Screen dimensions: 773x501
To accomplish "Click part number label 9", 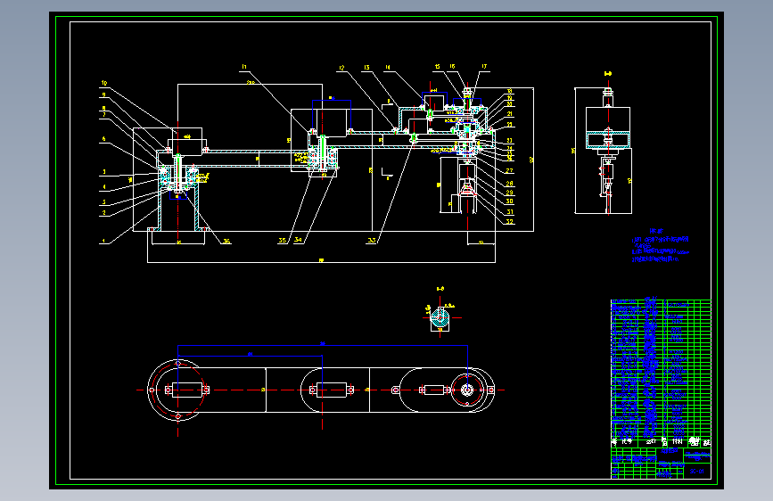I will coord(104,95).
